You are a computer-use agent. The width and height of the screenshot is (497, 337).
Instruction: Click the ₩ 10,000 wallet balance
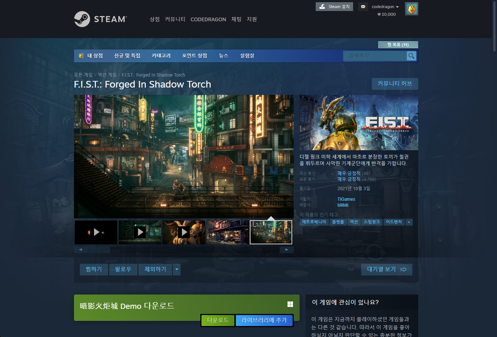coord(386,14)
